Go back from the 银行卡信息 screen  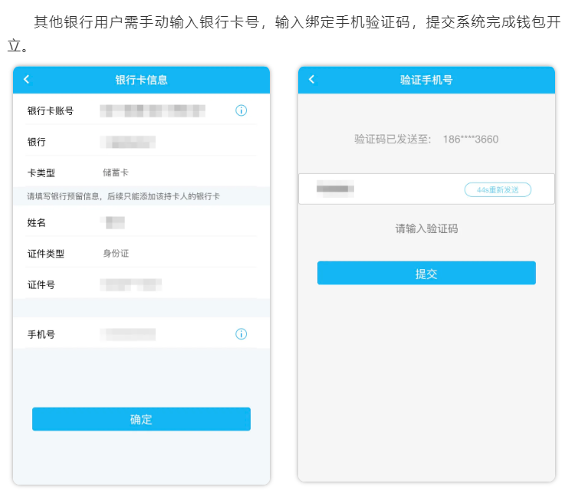tap(27, 80)
